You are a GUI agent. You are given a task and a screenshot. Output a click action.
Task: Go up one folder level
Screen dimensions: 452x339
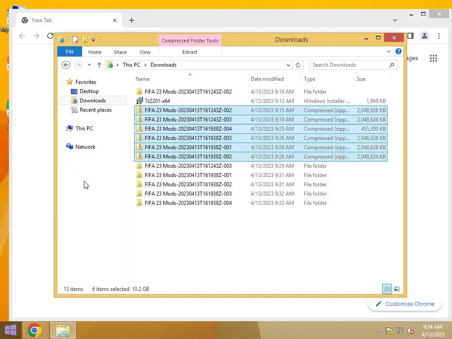point(99,65)
